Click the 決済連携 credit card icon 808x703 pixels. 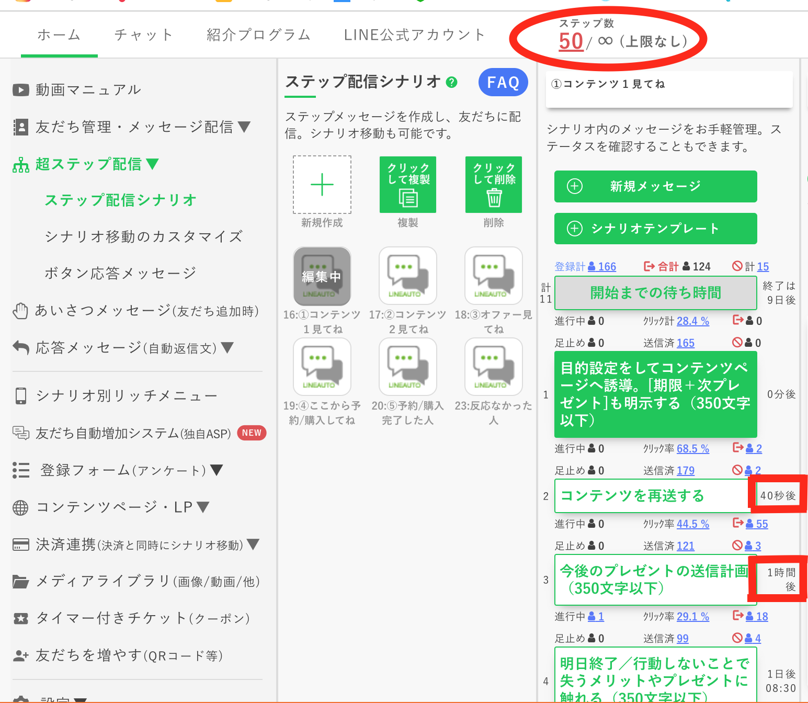(x=20, y=545)
